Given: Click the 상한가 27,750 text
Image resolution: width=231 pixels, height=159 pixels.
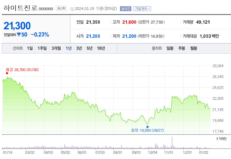Looking at the screenshot, I should pyautogui.click(x=151, y=22).
